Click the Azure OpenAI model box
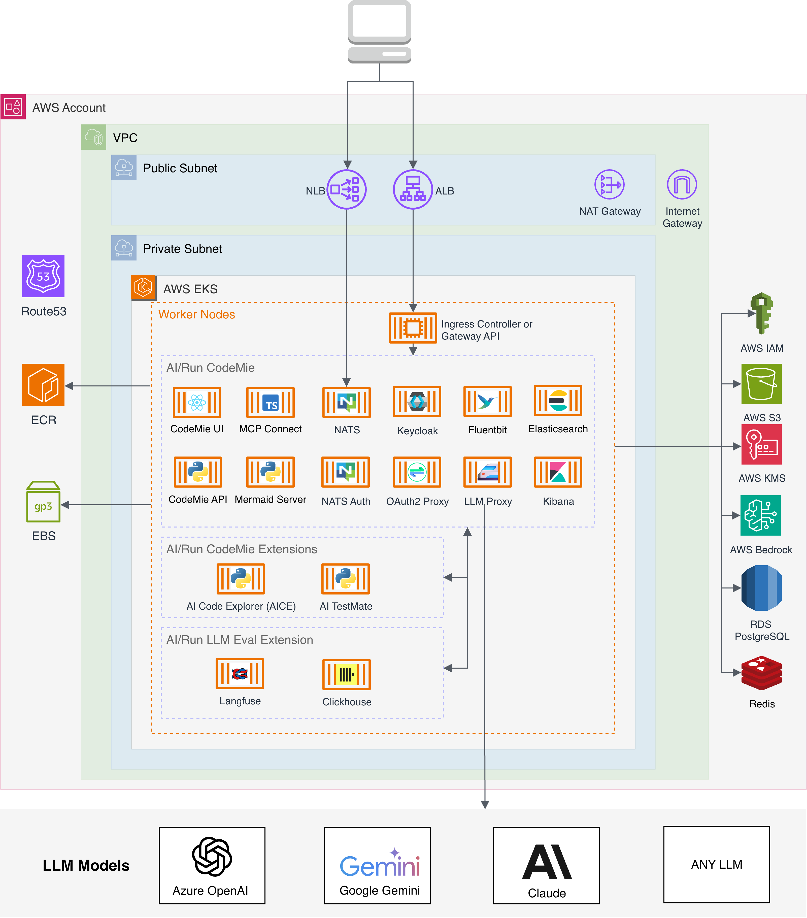The height and width of the screenshot is (918, 807). 212,865
